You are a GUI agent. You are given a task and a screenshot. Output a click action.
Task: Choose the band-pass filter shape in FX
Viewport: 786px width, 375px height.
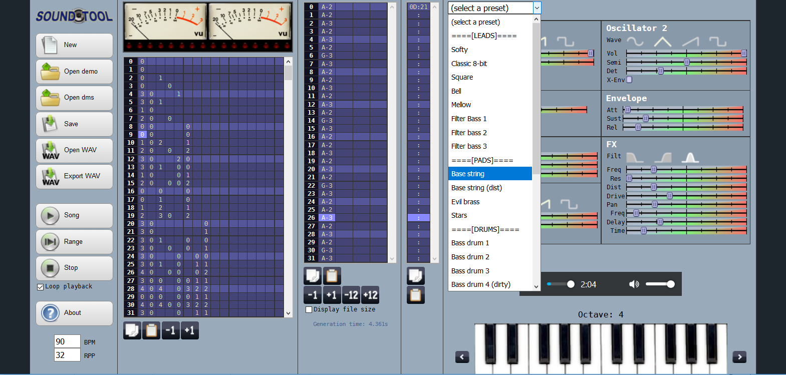pos(690,157)
